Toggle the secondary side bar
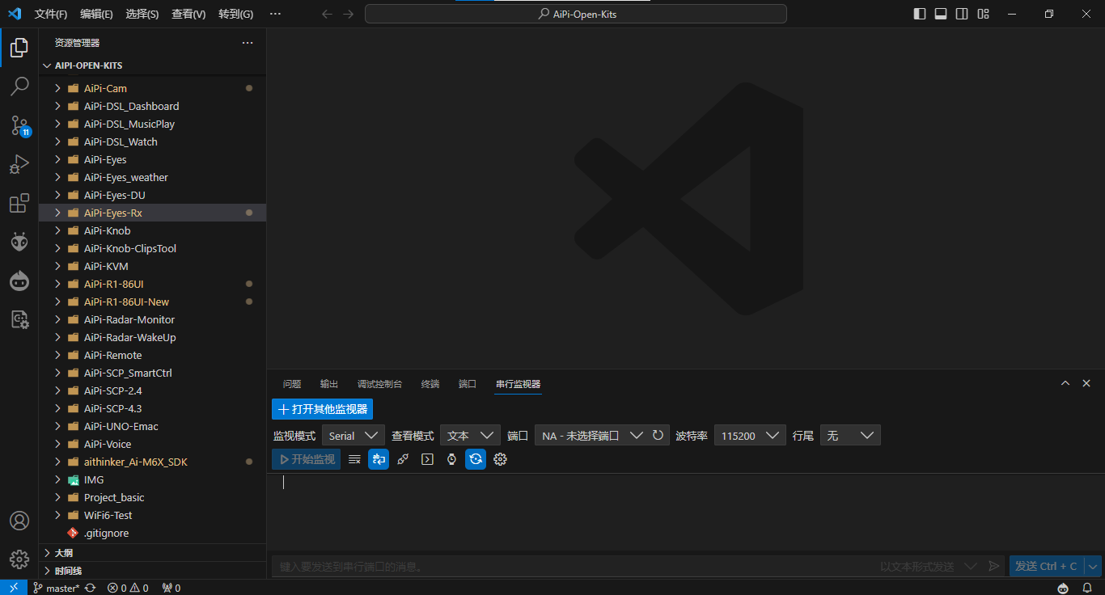The image size is (1105, 595). [962, 14]
